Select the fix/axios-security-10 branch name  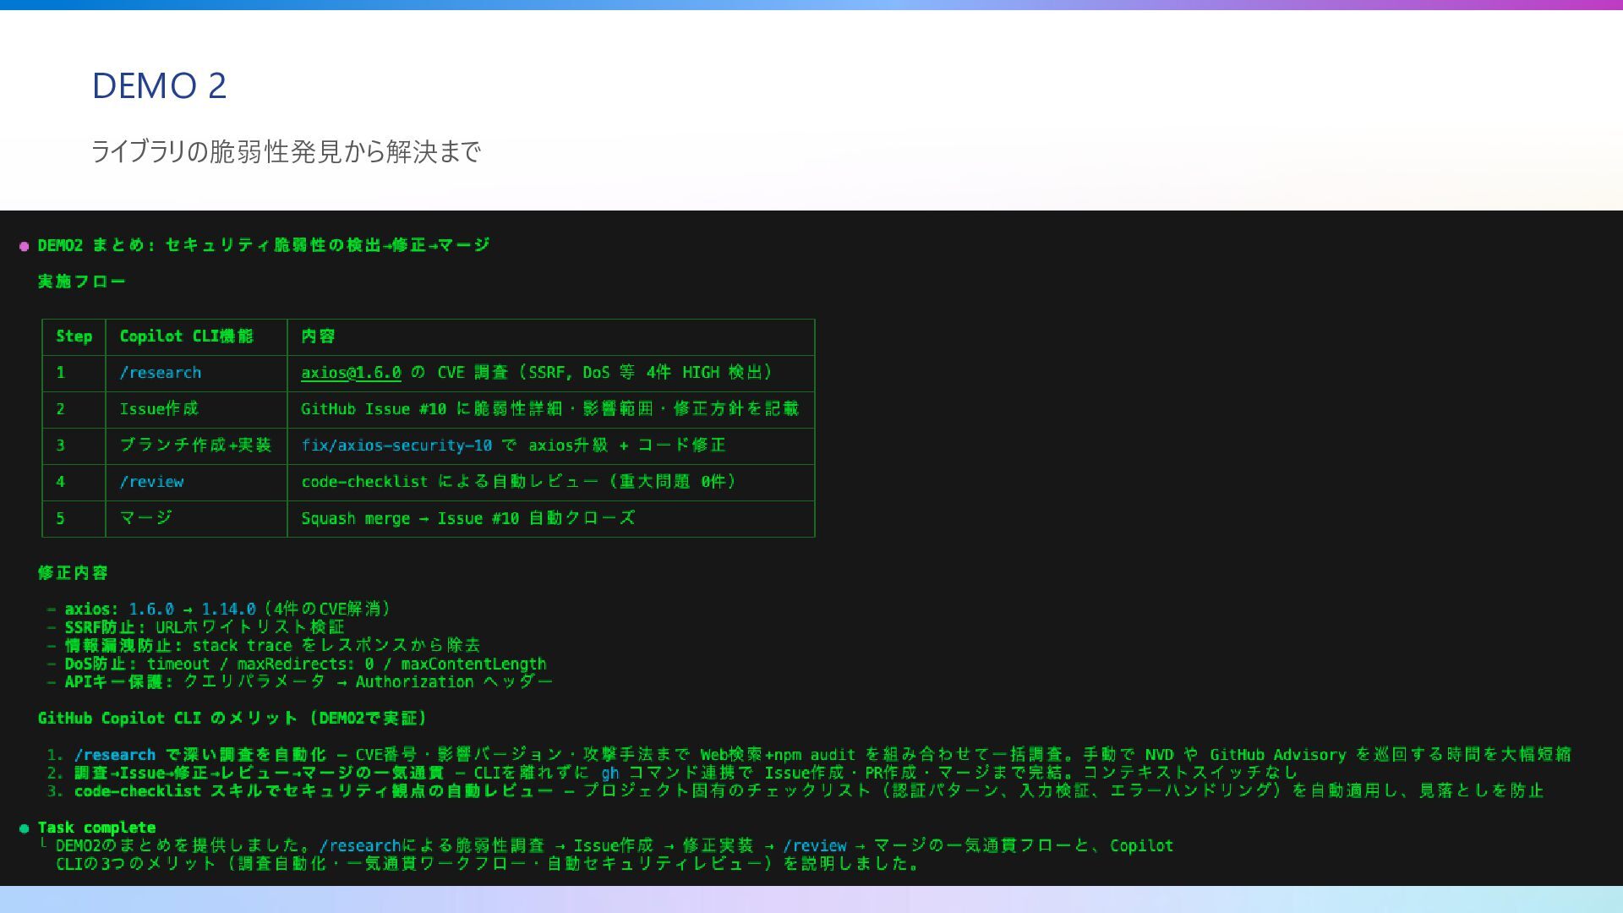[396, 446]
